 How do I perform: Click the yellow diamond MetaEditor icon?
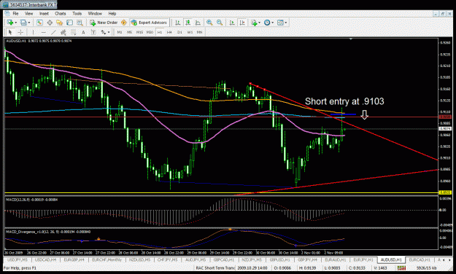[x=123, y=23]
